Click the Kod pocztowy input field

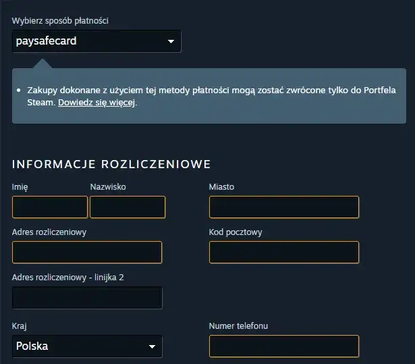(x=284, y=252)
